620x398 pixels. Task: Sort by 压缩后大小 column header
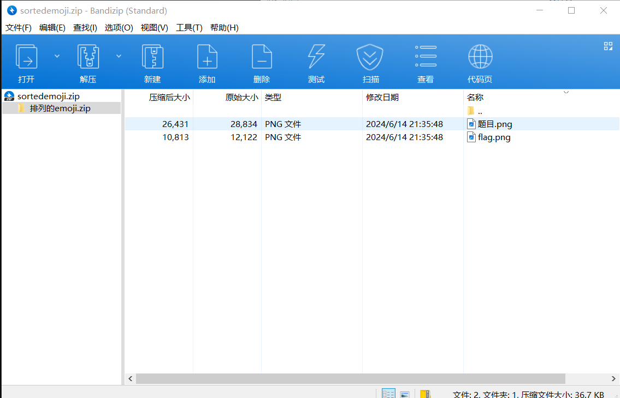point(169,97)
